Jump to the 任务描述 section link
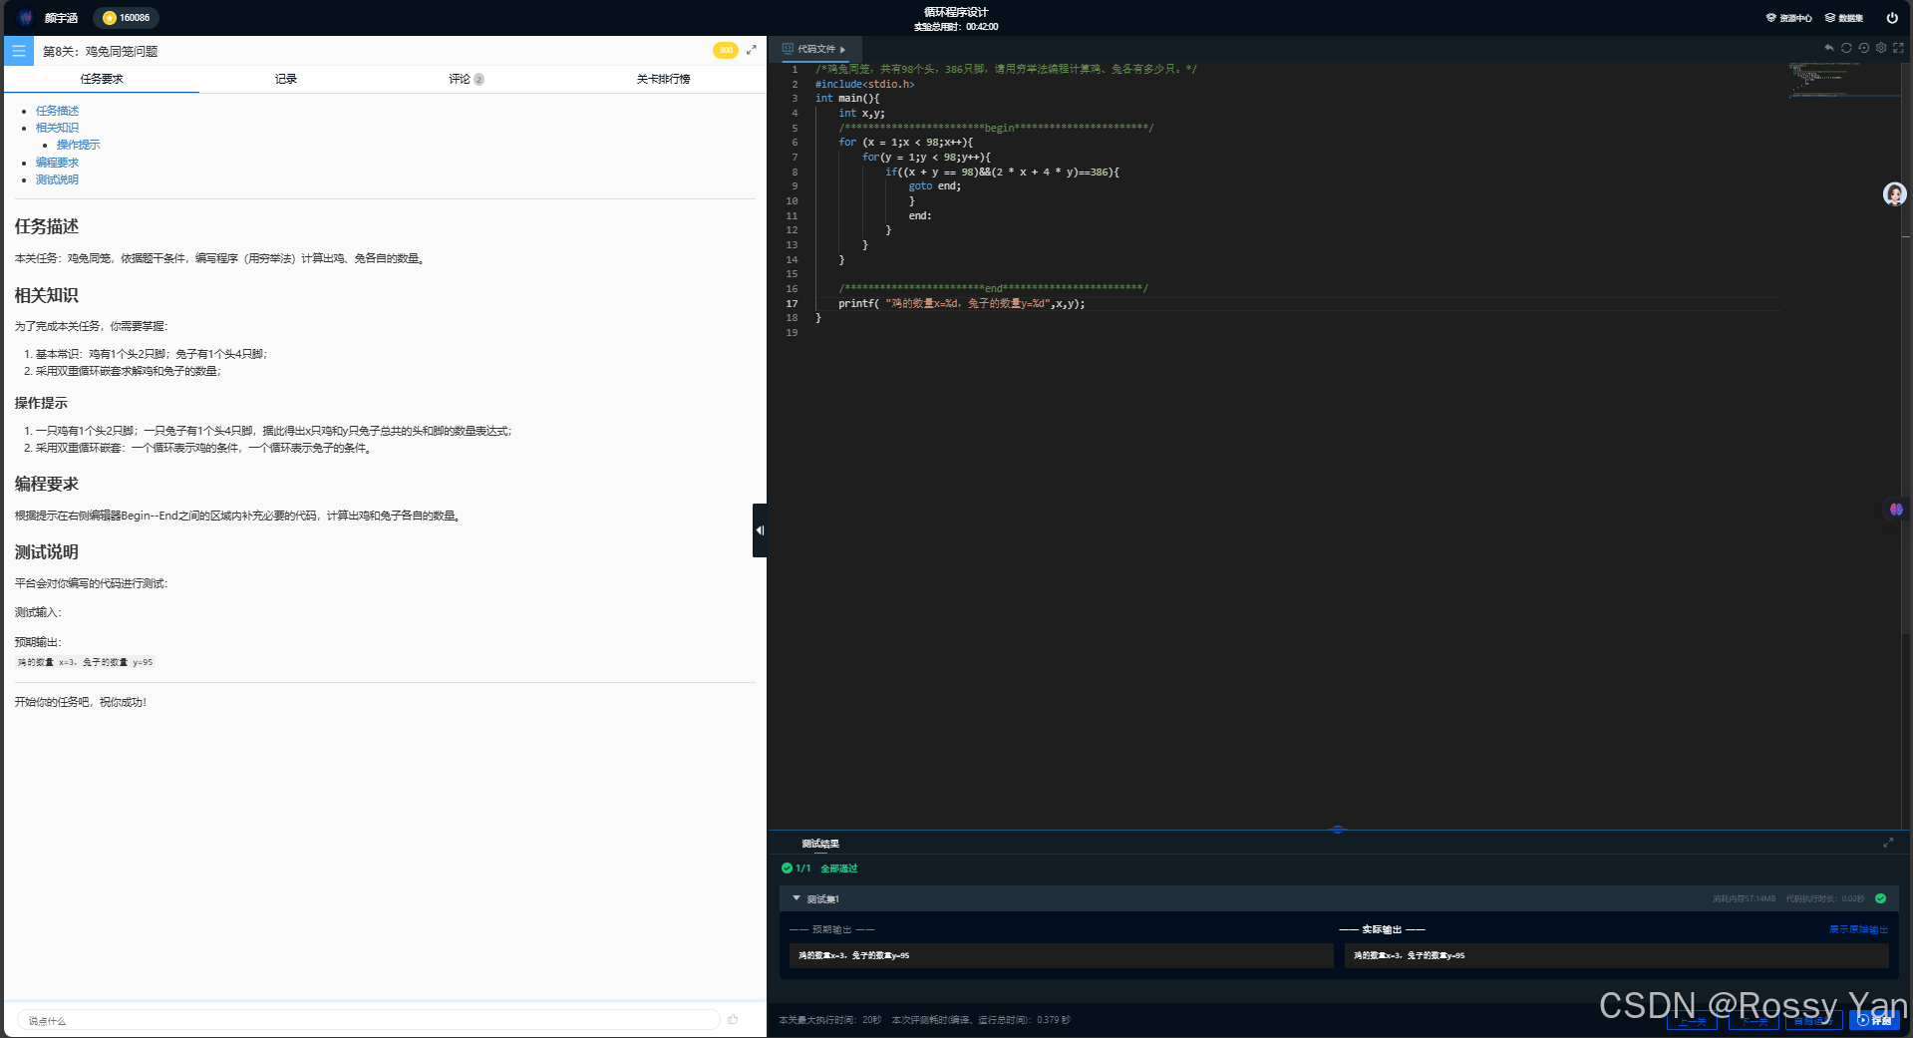Screen dimensions: 1913x1038 (57, 111)
